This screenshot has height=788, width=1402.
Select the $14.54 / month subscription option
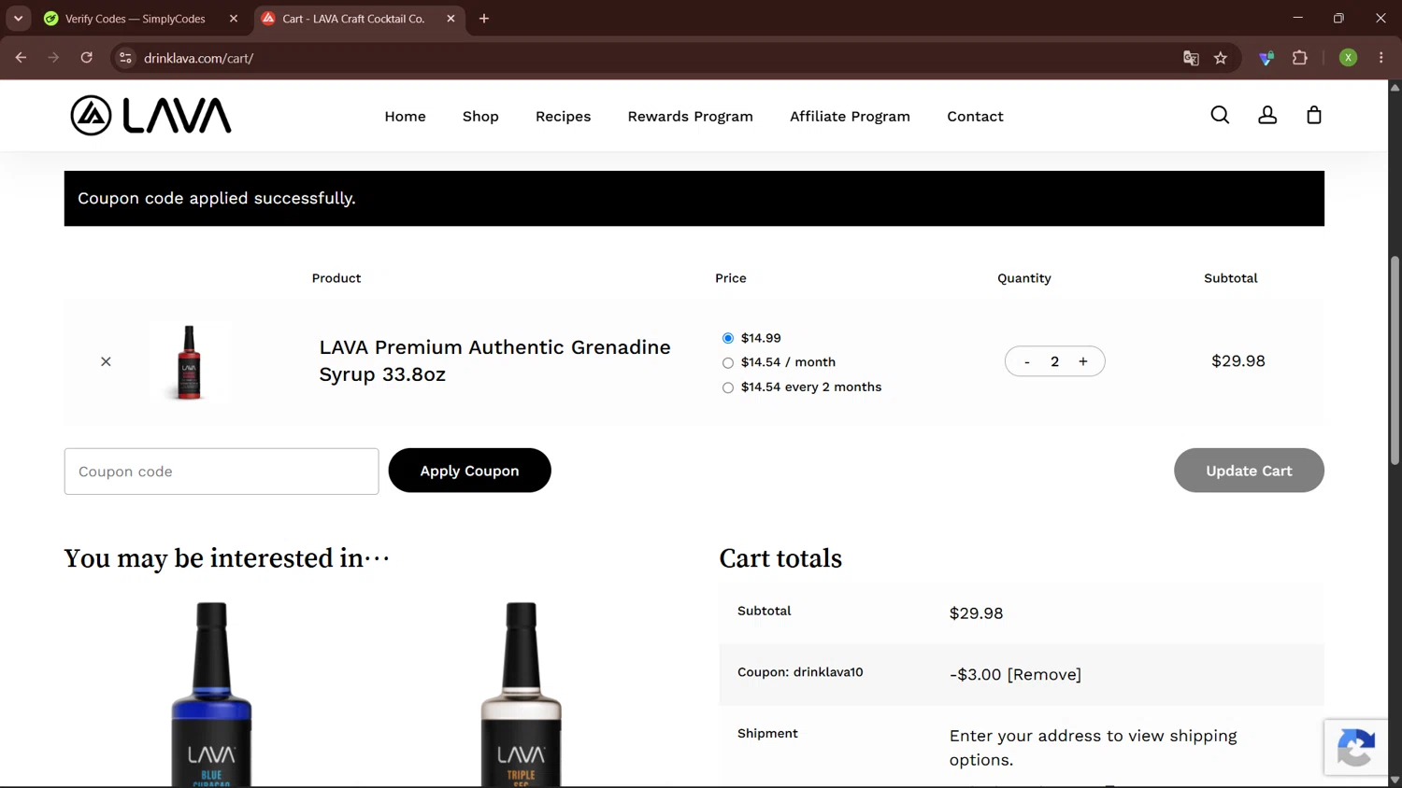pos(728,363)
